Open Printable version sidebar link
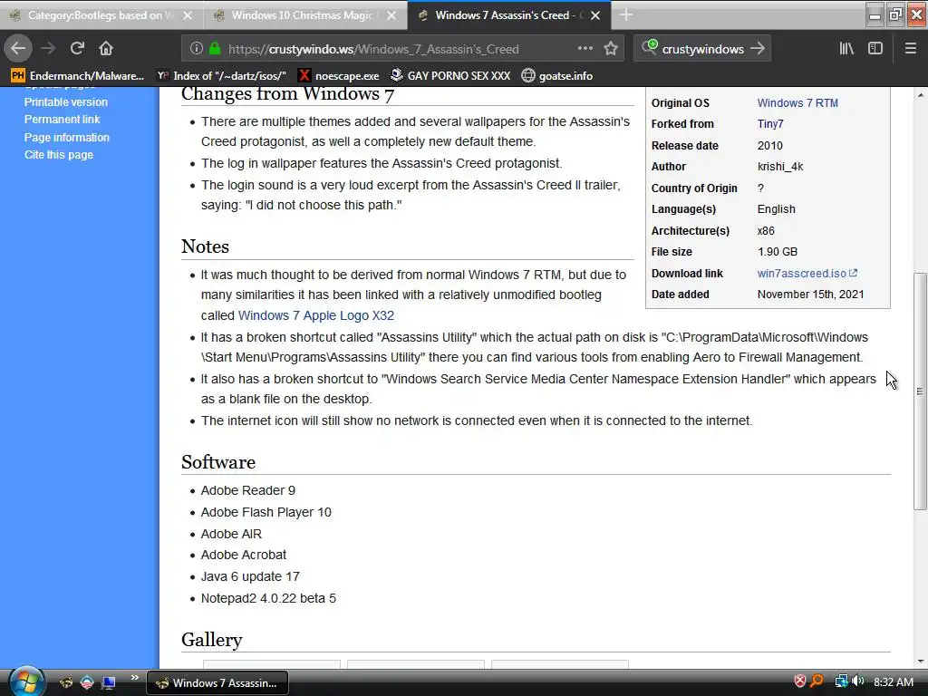The height and width of the screenshot is (696, 928). pyautogui.click(x=65, y=101)
